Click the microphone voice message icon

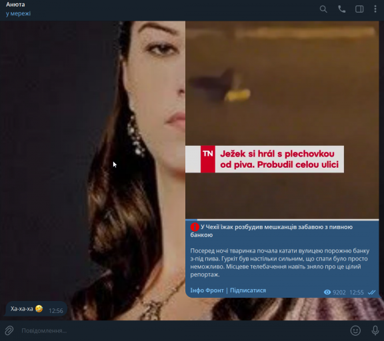[x=375, y=330]
